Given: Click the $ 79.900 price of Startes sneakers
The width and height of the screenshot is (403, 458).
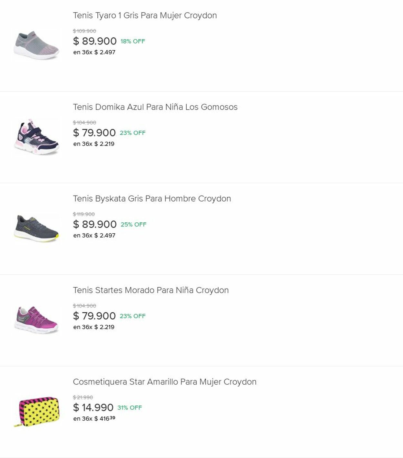Looking at the screenshot, I should (94, 316).
